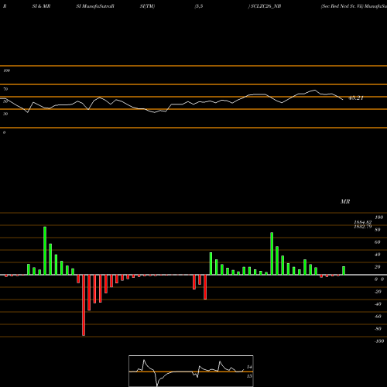Click the white RSI line endpoint near 45.21

[x=343, y=100]
